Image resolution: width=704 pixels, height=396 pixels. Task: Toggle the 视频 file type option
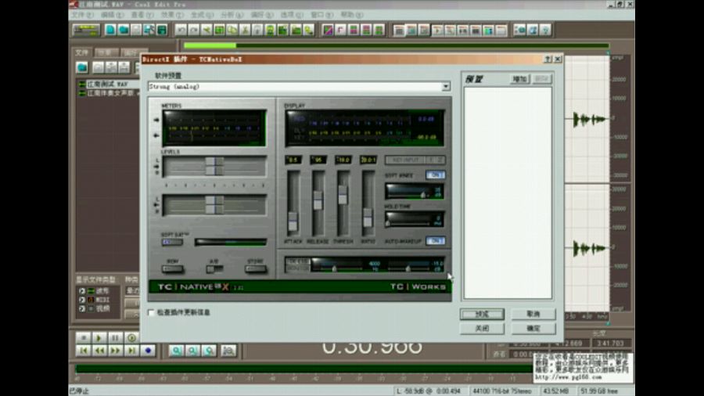(x=81, y=308)
